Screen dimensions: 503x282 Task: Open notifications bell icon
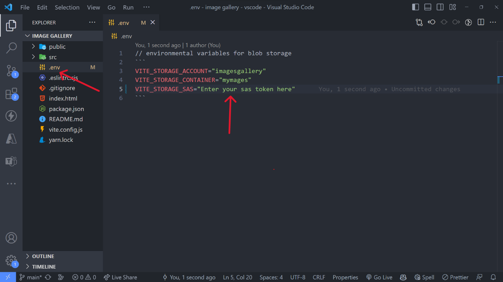pyautogui.click(x=493, y=277)
